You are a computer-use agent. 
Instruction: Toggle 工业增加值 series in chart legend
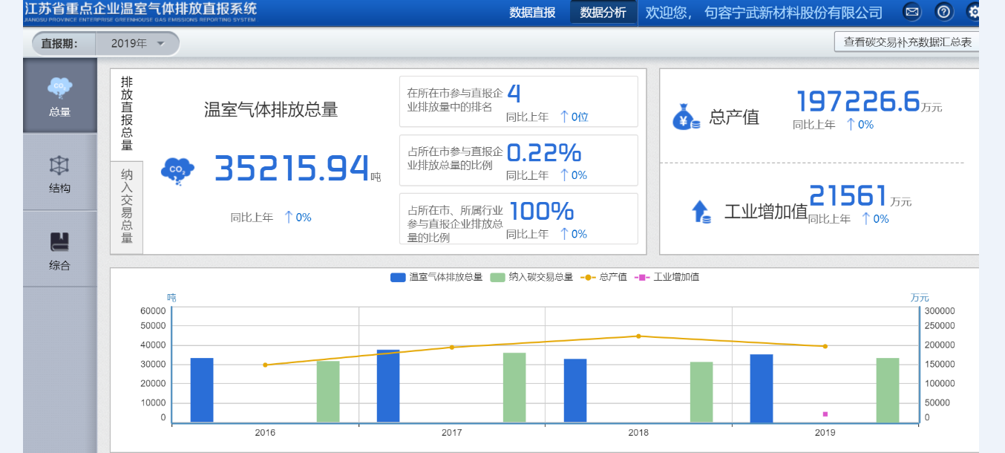[x=667, y=277]
